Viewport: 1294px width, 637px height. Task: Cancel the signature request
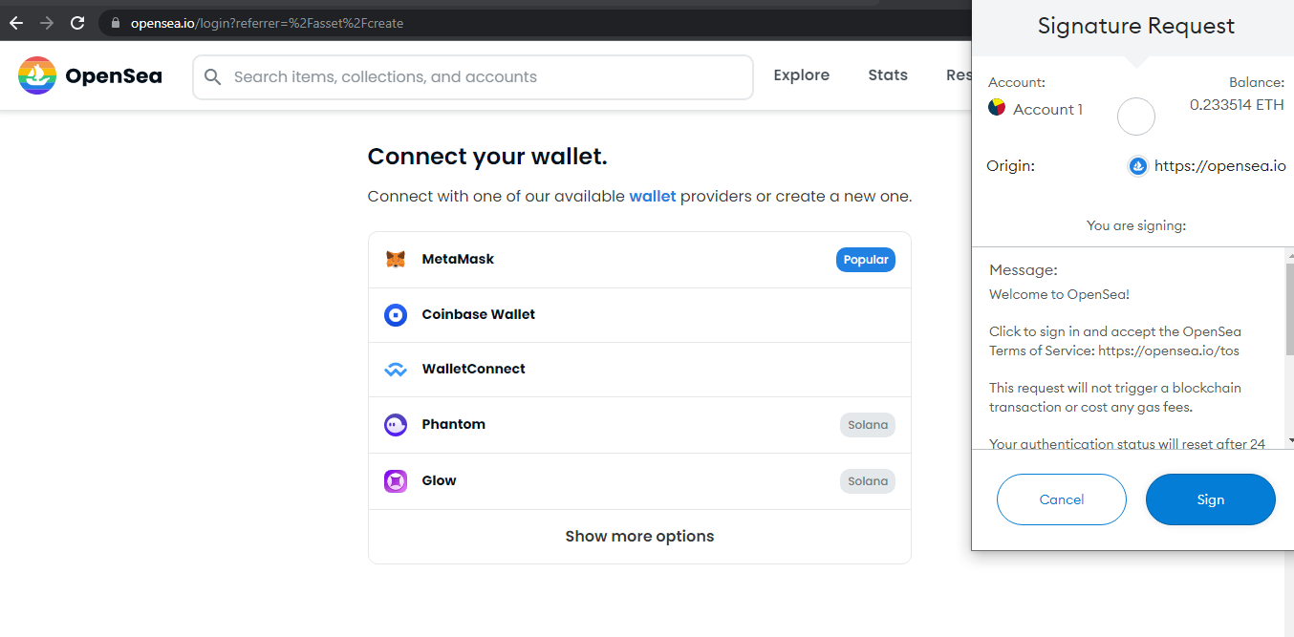point(1062,499)
